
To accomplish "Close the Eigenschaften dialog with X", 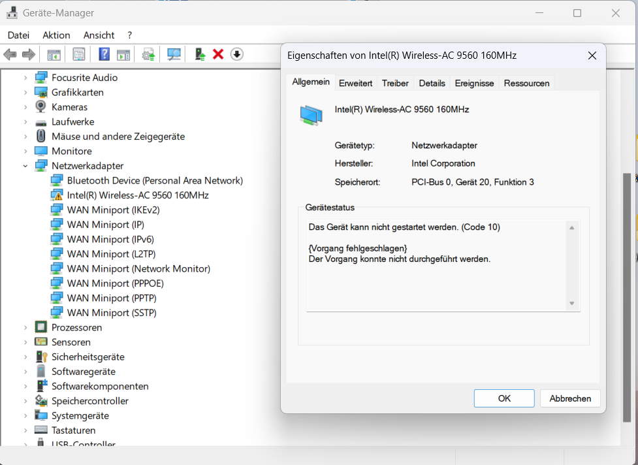I will (592, 56).
